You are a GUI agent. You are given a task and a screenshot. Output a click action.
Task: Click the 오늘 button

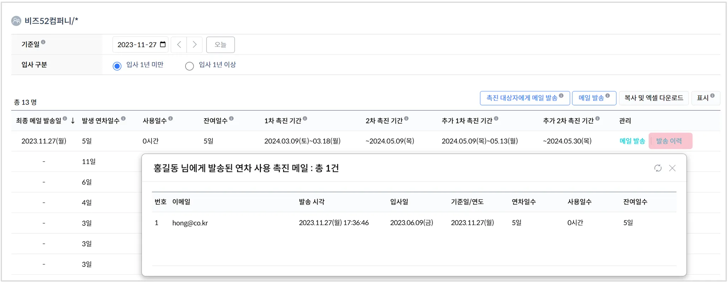tap(220, 45)
